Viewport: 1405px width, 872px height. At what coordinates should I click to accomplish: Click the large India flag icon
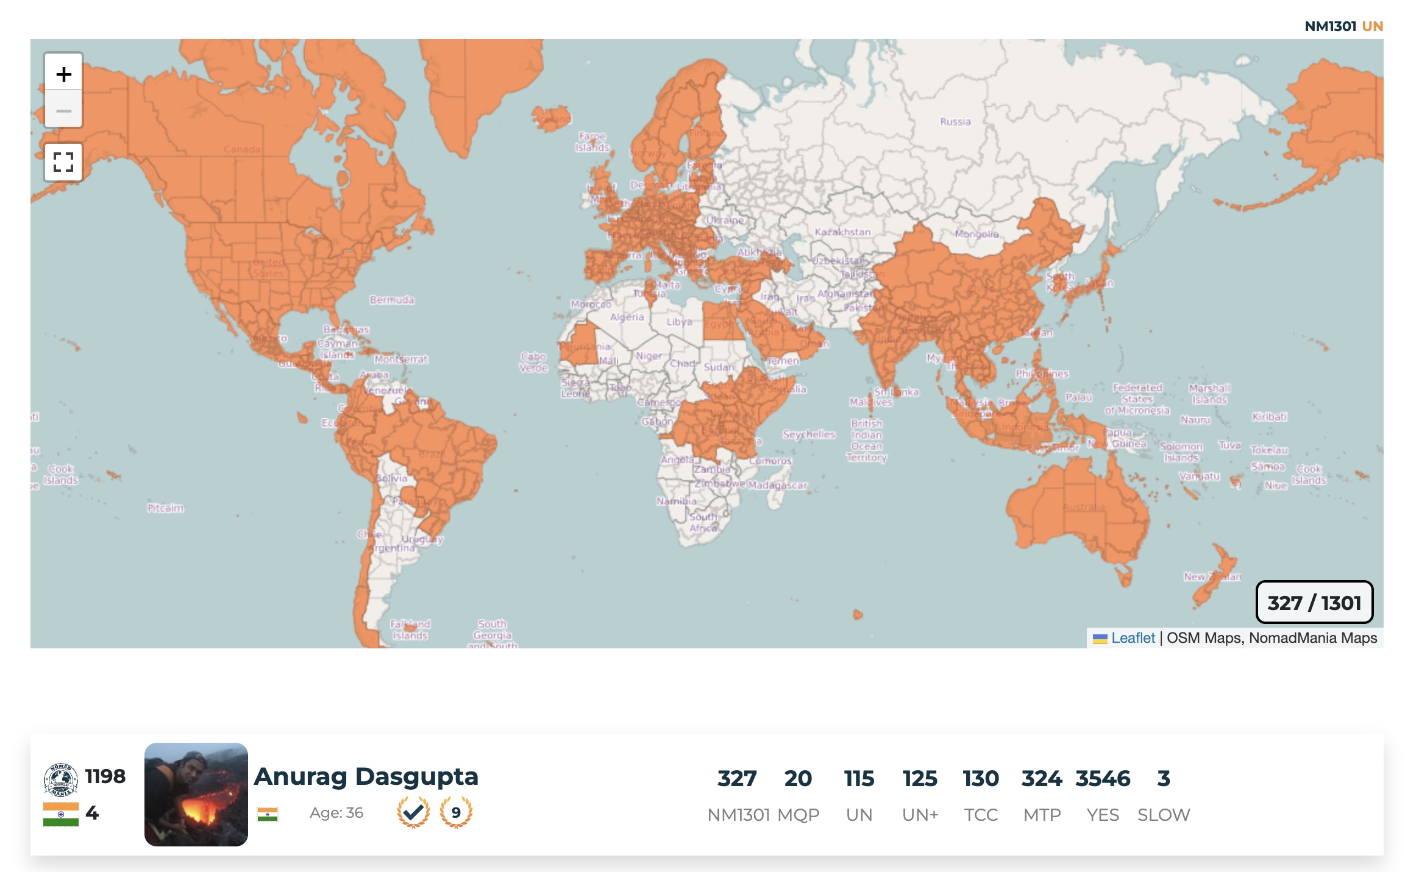(x=60, y=814)
